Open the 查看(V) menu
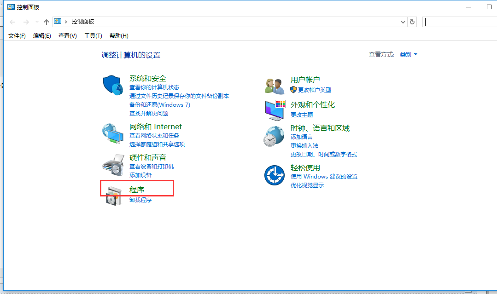The image size is (497, 294). click(x=68, y=36)
